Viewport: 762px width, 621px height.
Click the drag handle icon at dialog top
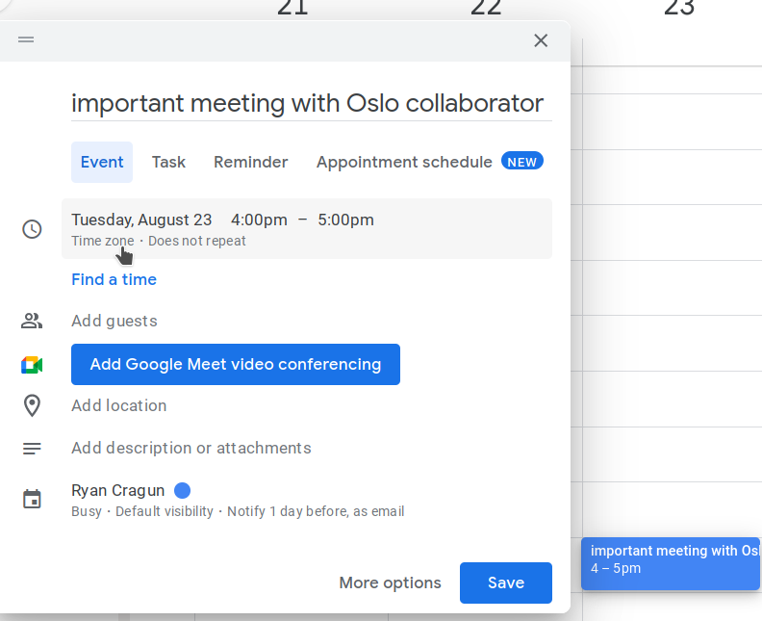[x=26, y=39]
